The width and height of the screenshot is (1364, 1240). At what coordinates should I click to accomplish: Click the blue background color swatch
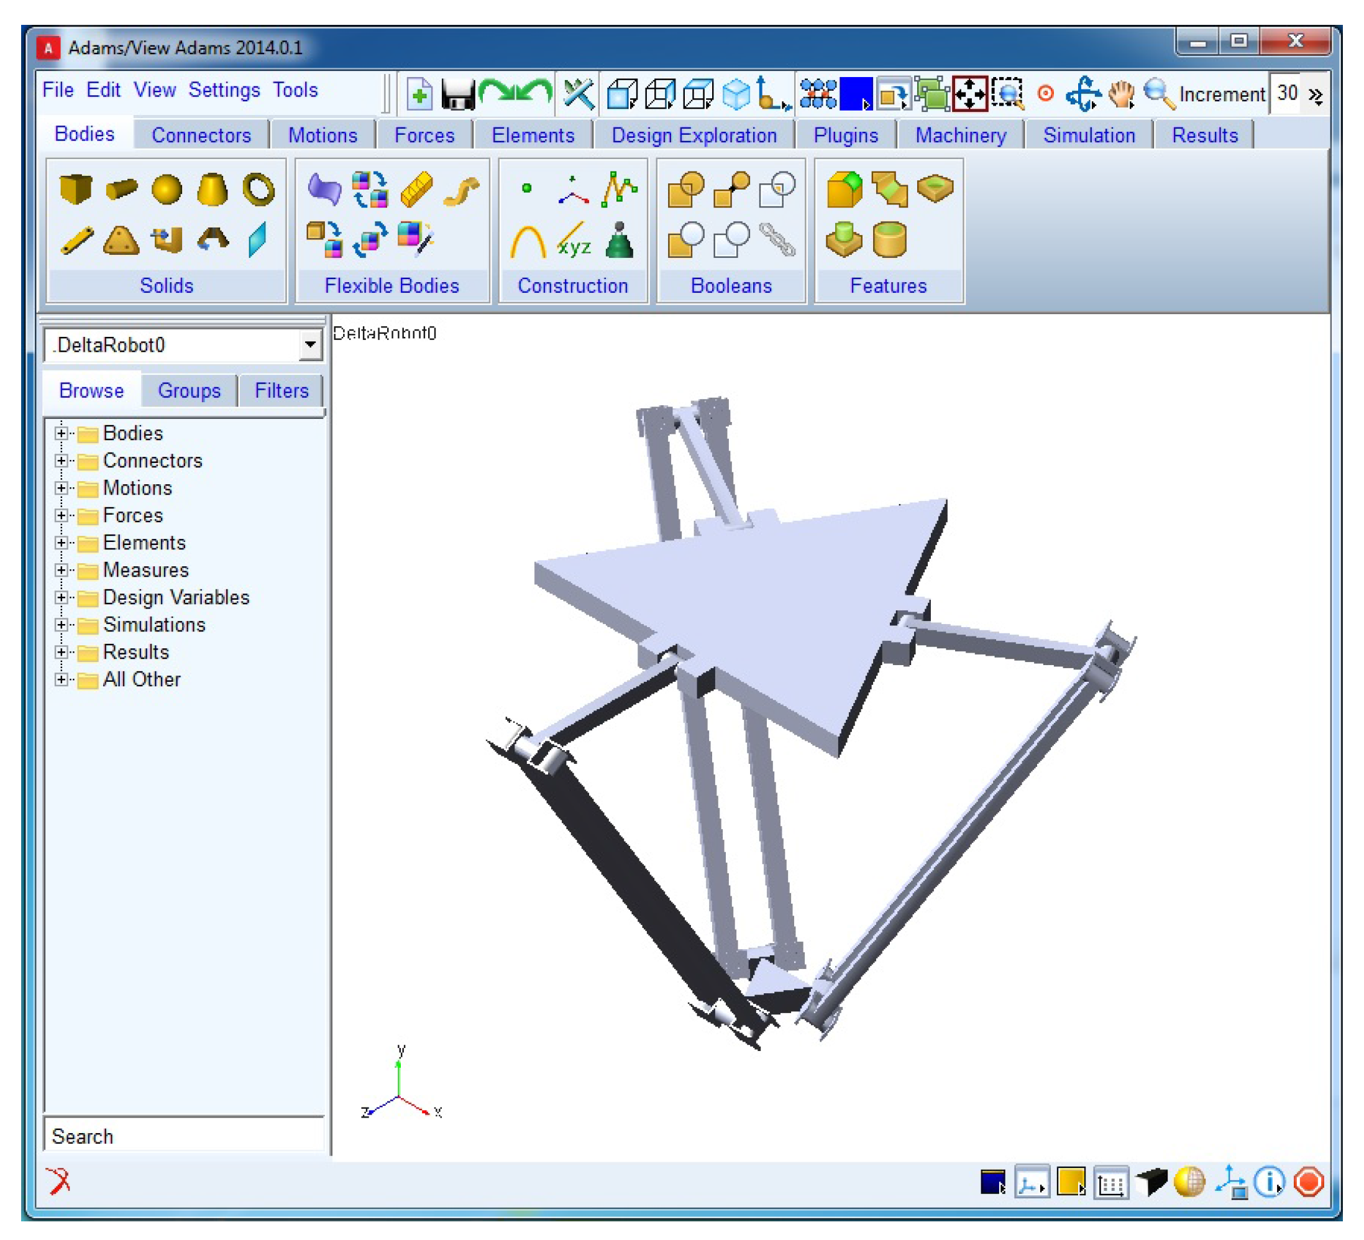(x=855, y=94)
